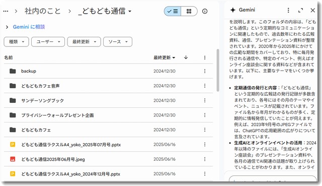Click PowerPoint icon of 2024年12月号.pptx

[13, 174]
